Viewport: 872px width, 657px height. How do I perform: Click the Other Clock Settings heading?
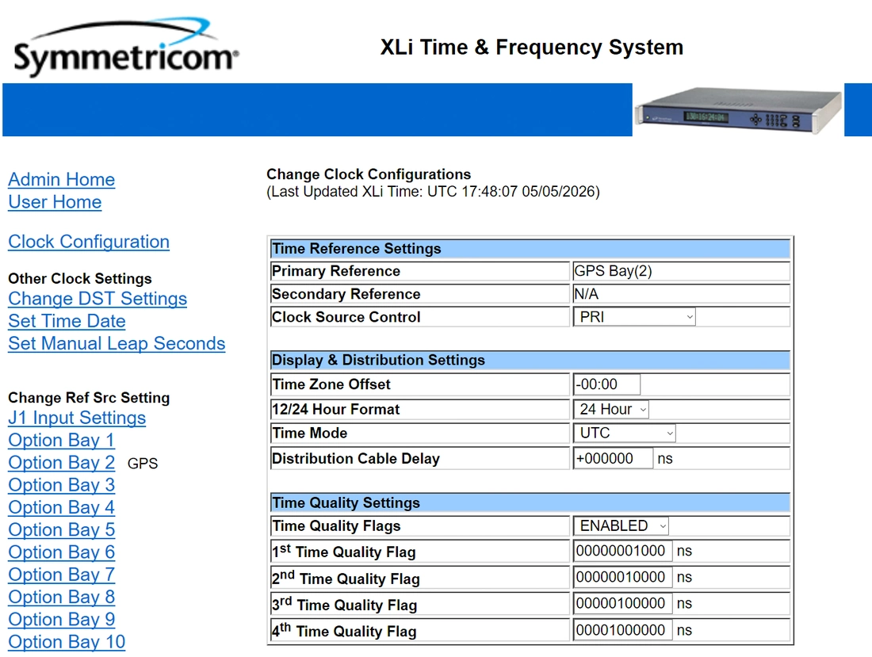(80, 278)
